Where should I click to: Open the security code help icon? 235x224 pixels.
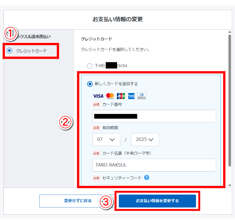[x=146, y=177]
